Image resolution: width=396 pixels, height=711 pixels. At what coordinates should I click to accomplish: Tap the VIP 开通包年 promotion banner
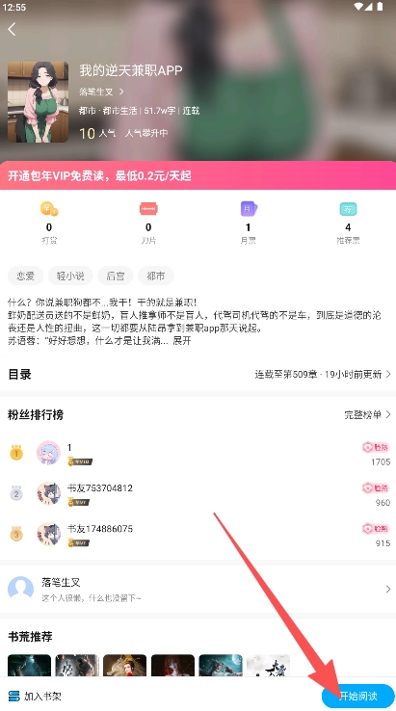pyautogui.click(x=198, y=175)
